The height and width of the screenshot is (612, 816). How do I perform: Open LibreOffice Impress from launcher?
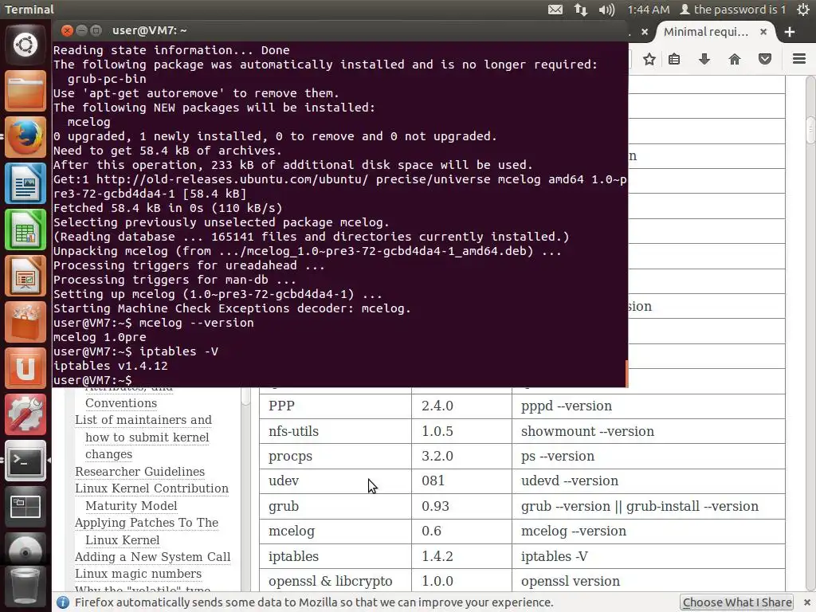tap(25, 276)
